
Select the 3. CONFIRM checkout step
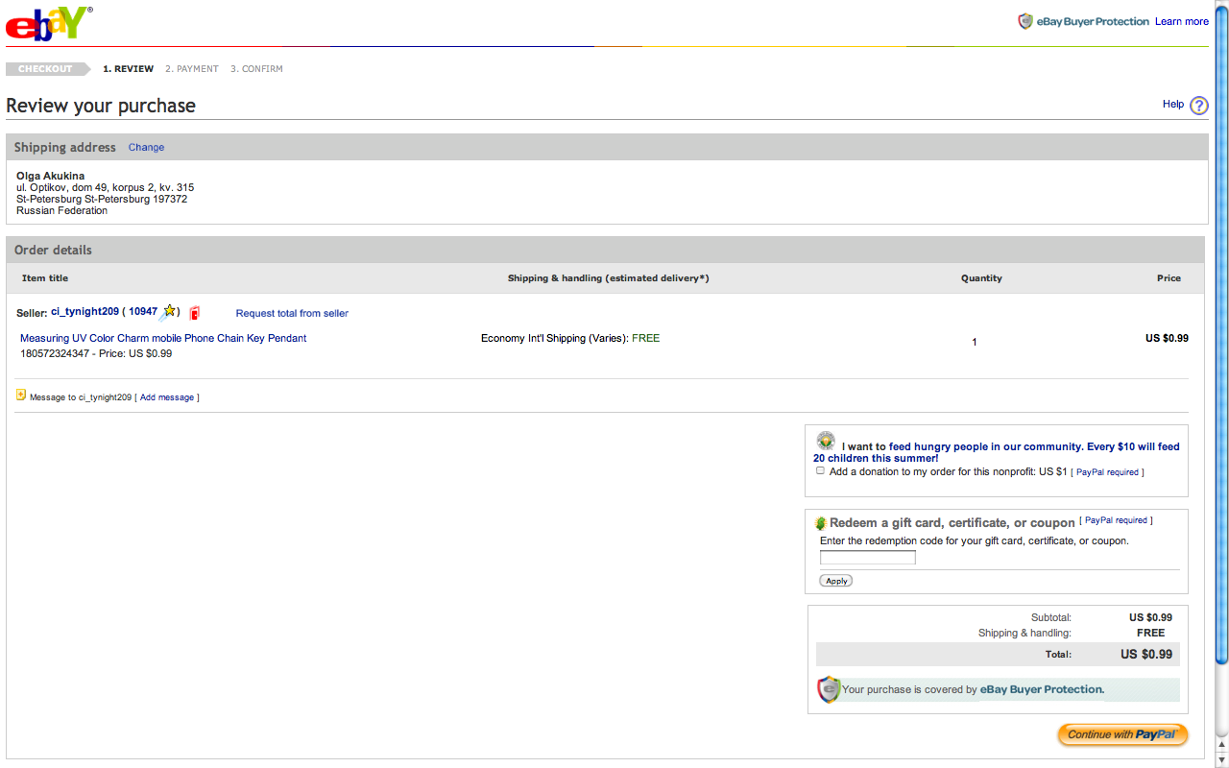tap(256, 69)
